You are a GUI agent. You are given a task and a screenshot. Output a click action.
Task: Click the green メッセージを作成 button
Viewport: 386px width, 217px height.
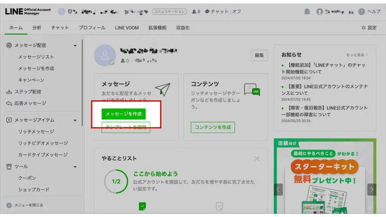point(123,114)
